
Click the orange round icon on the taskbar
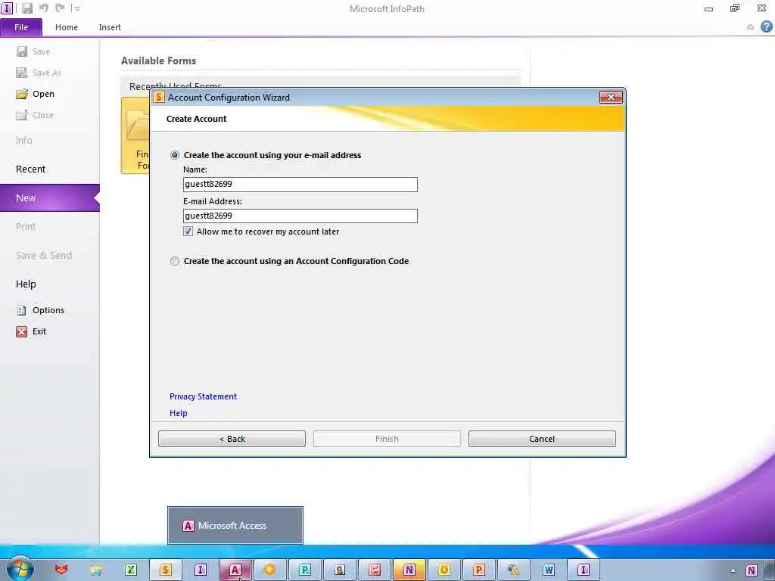tap(270, 570)
